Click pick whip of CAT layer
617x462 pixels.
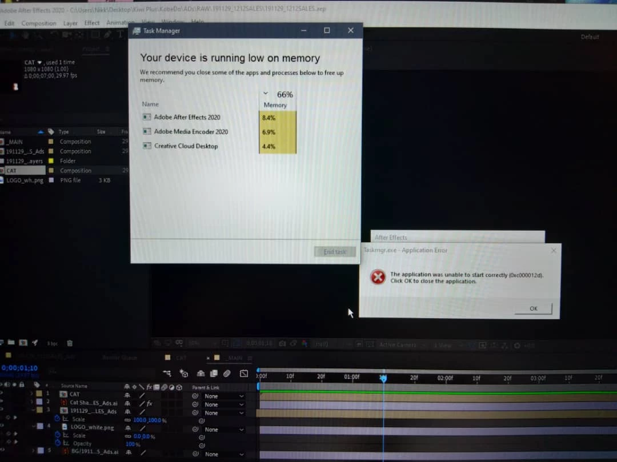pyautogui.click(x=195, y=396)
